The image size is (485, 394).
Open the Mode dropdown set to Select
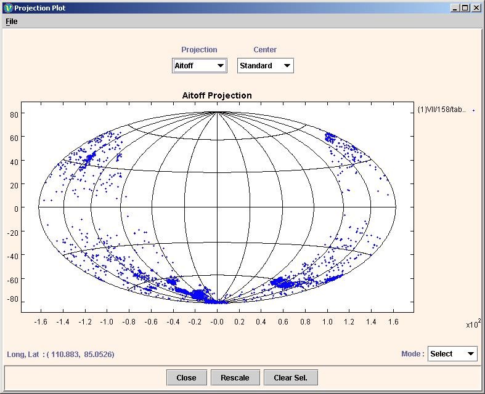(x=452, y=354)
